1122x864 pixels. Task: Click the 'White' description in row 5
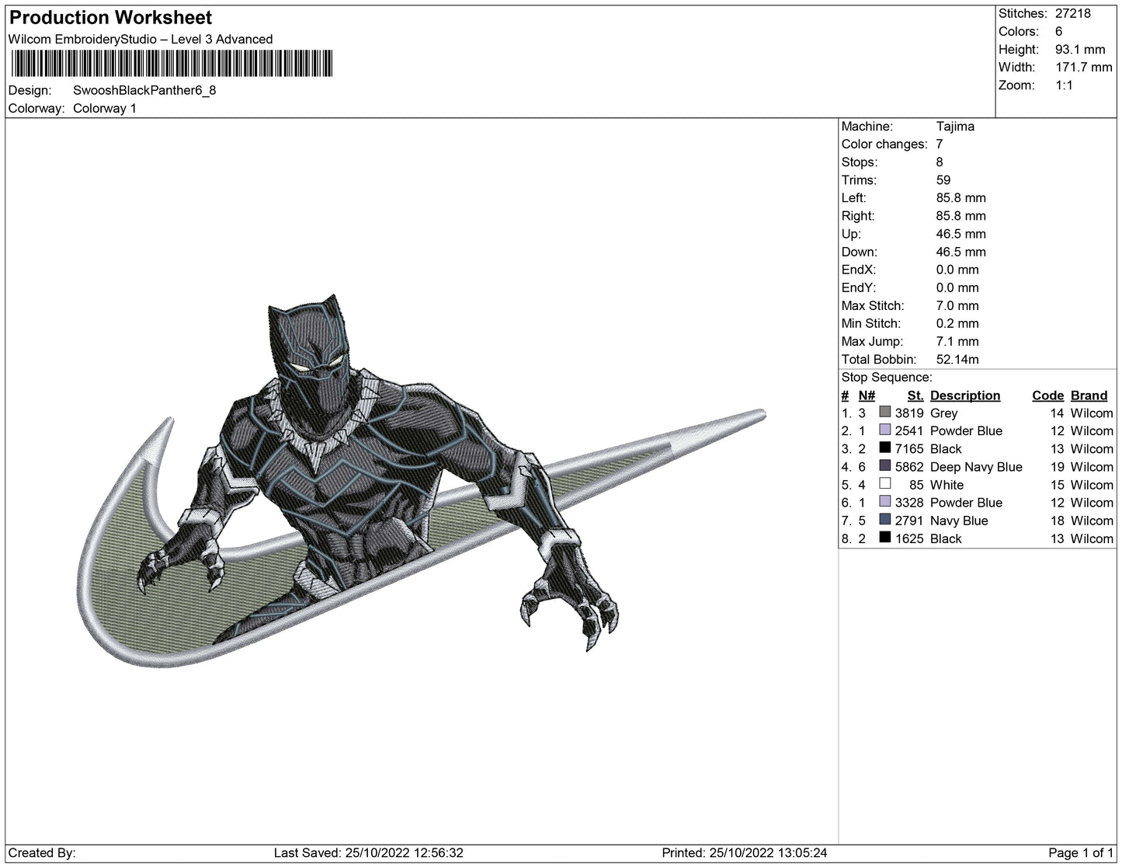click(947, 484)
